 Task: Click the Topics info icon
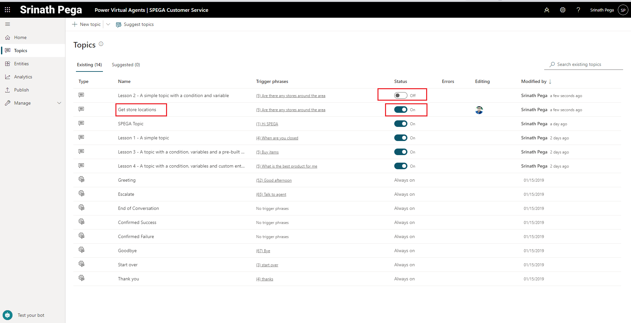[x=101, y=44]
